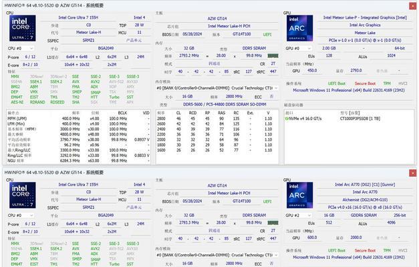Click the Intel Core logo in upper HWiNFO window
419x267 pixels.
[x=23, y=28]
